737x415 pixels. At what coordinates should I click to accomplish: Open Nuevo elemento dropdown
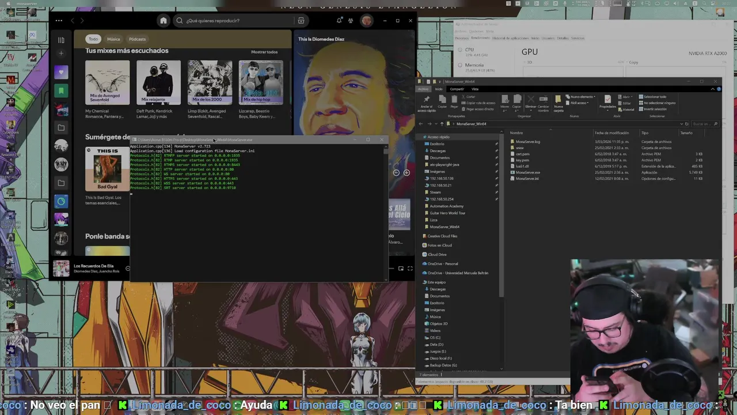coord(582,97)
